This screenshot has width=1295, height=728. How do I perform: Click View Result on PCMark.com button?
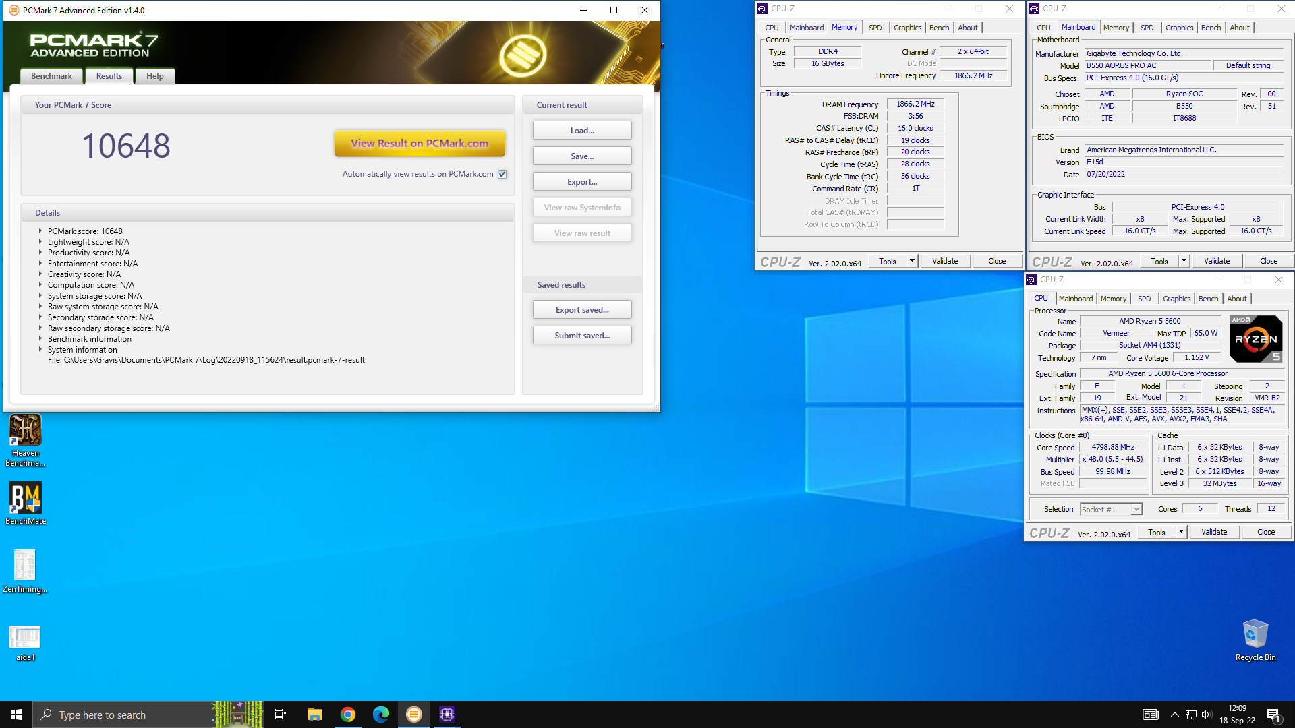pyautogui.click(x=420, y=143)
